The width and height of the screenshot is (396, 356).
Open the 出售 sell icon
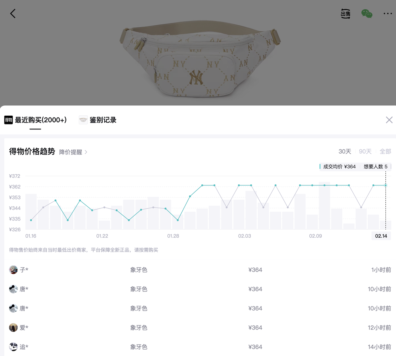(x=345, y=14)
